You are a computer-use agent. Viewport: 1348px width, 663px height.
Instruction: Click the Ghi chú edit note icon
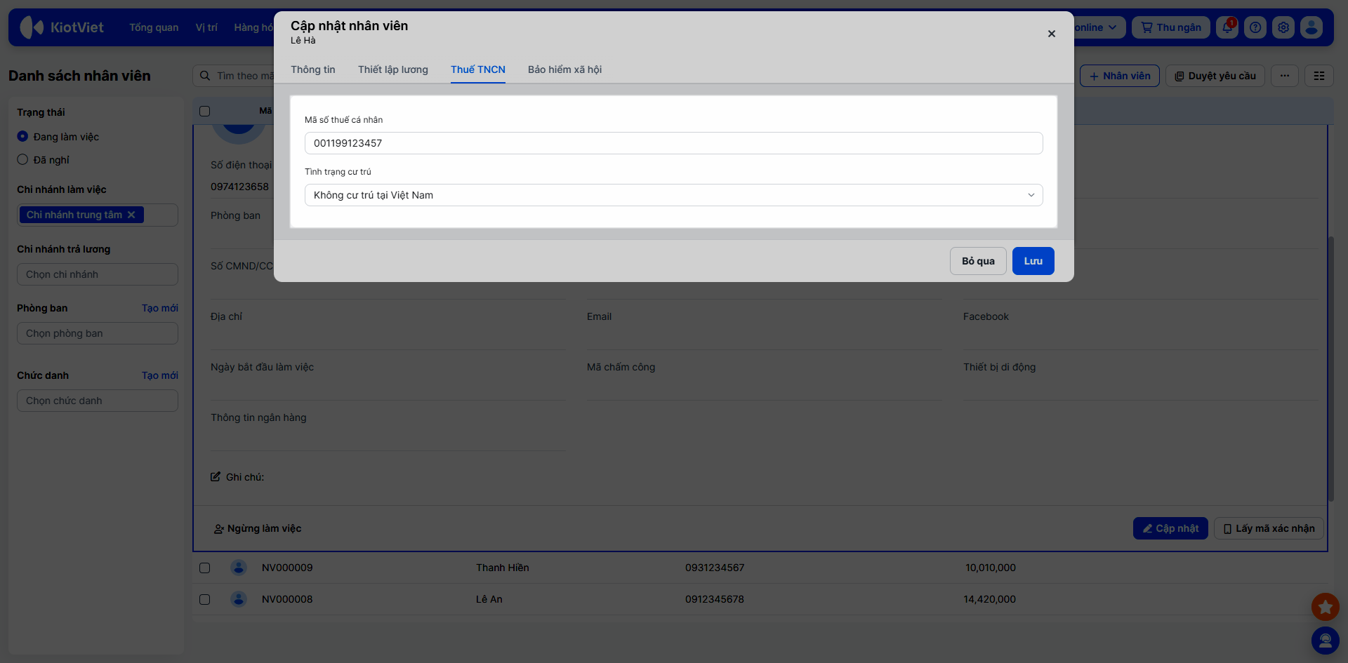click(x=216, y=477)
